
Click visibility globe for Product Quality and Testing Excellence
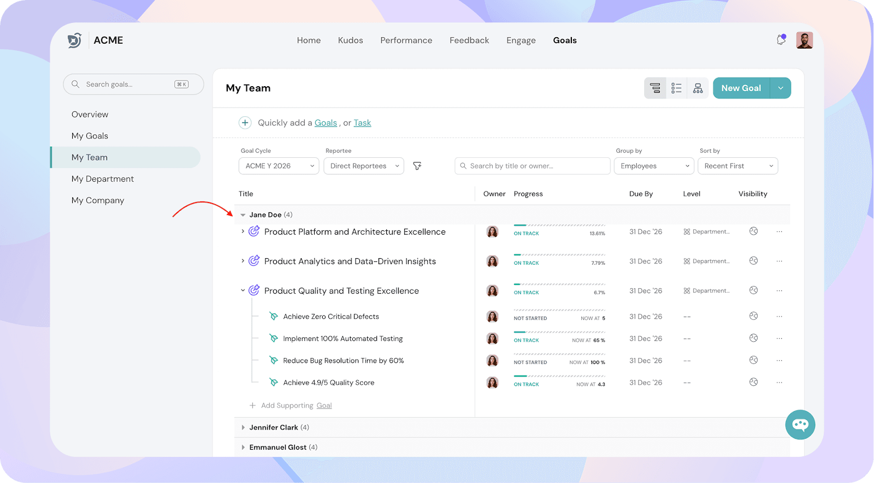point(753,290)
